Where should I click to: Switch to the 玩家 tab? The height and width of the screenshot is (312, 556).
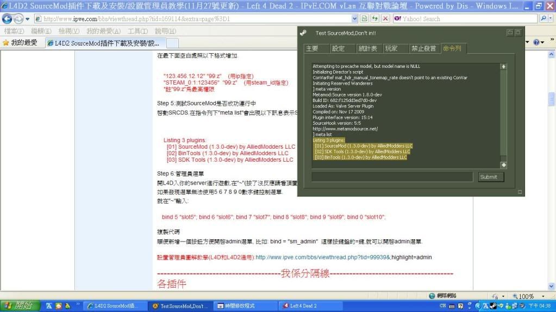click(x=391, y=48)
